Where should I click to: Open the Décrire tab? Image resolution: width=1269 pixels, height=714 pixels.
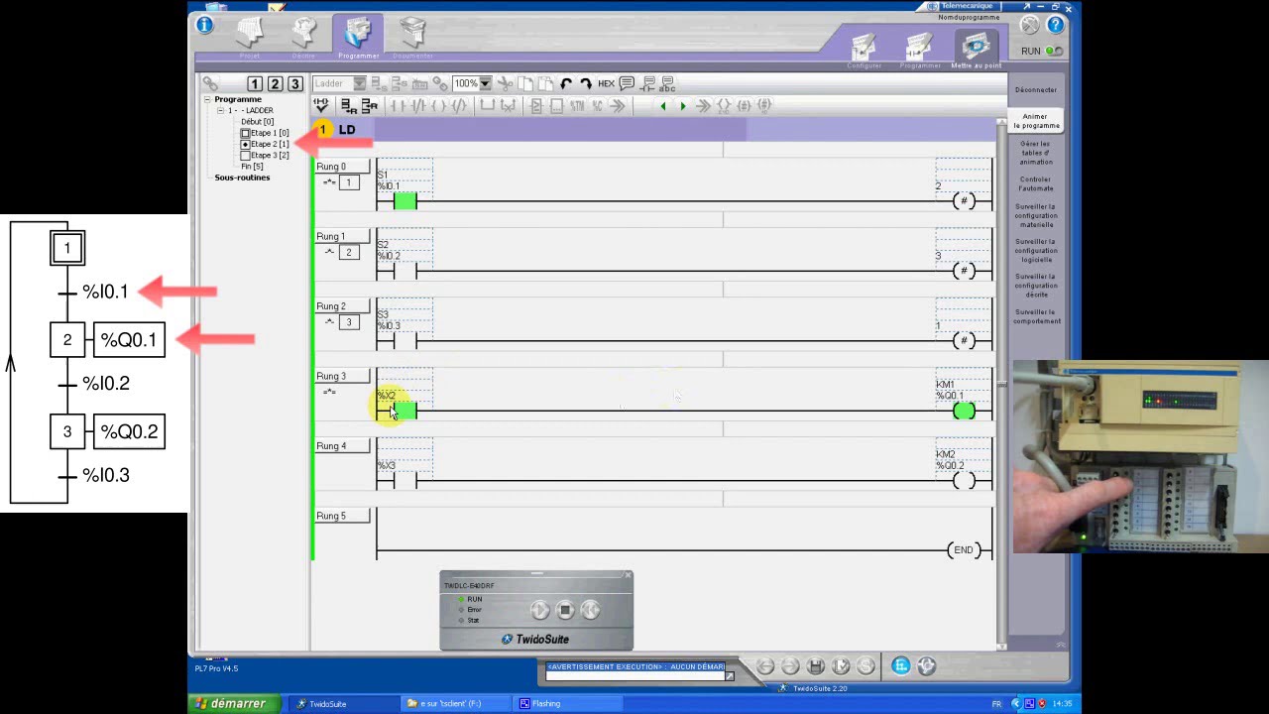click(303, 35)
